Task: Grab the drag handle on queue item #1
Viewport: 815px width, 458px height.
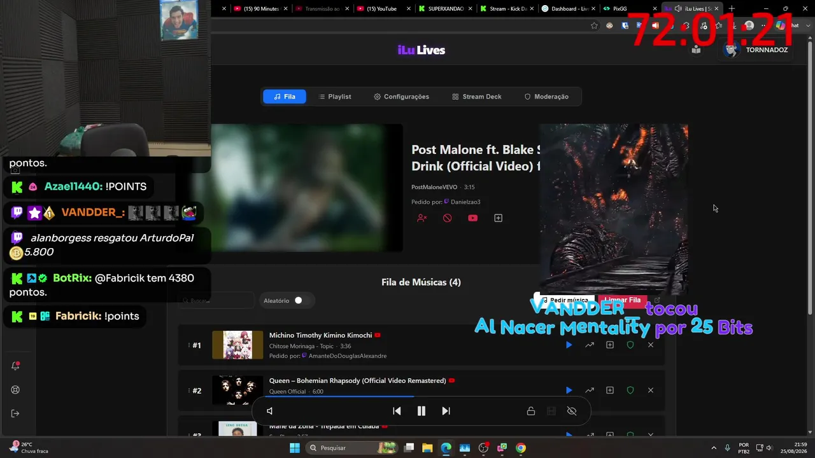Action: (x=189, y=345)
